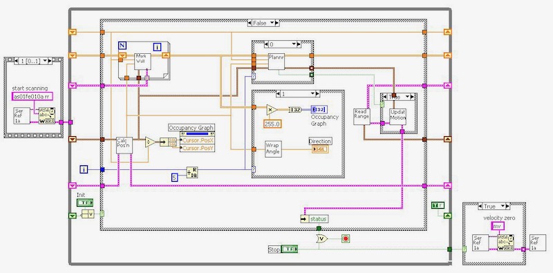The image size is (553, 273).
Task: Select the Cursor.PosX property
Action: pos(197,140)
